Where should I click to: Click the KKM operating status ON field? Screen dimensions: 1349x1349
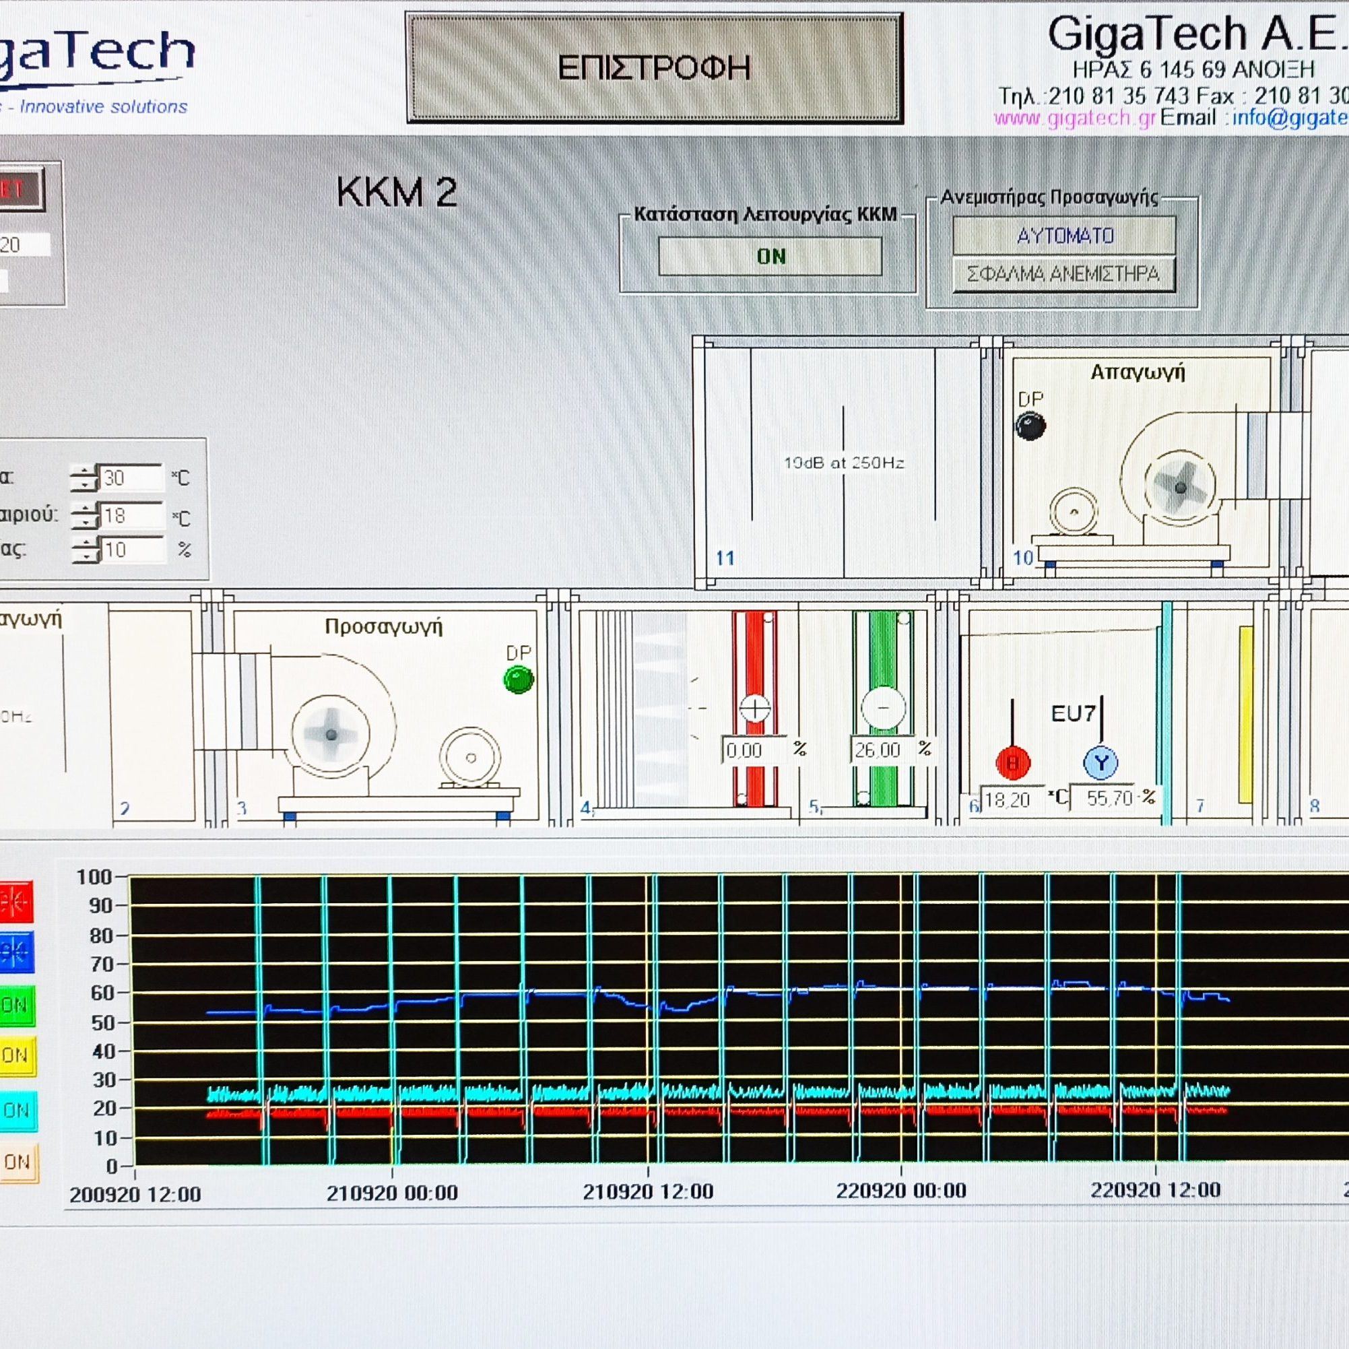click(x=770, y=256)
